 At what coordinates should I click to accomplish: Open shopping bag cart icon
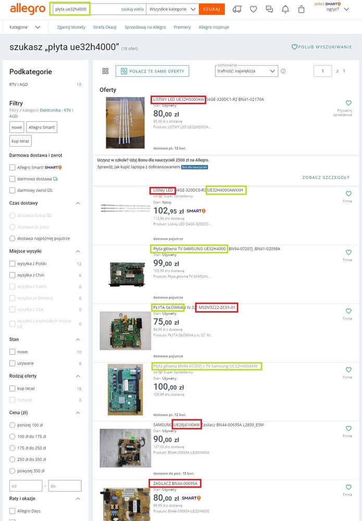pos(301,9)
